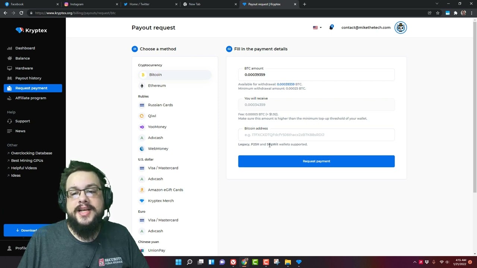Share this page icon
The height and width of the screenshot is (268, 477).
[430, 13]
